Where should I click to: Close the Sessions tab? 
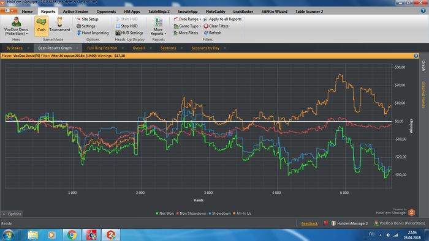pos(181,48)
